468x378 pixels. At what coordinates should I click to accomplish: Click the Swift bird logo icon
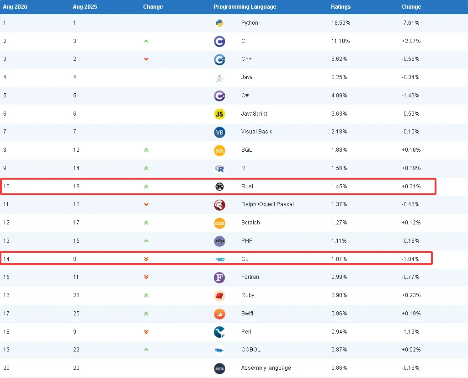click(219, 314)
